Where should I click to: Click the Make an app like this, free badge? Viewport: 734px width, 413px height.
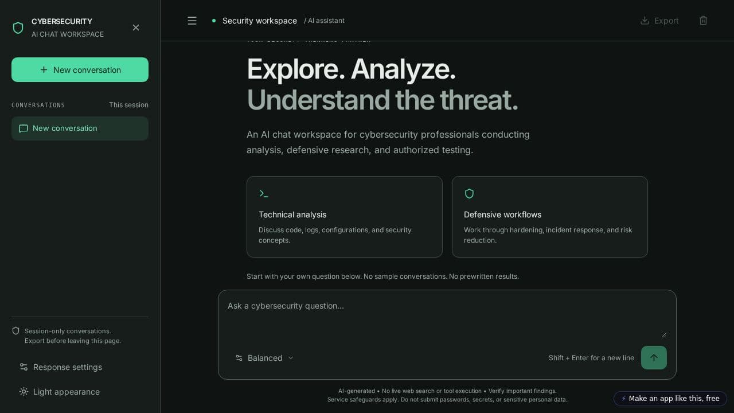(x=670, y=399)
